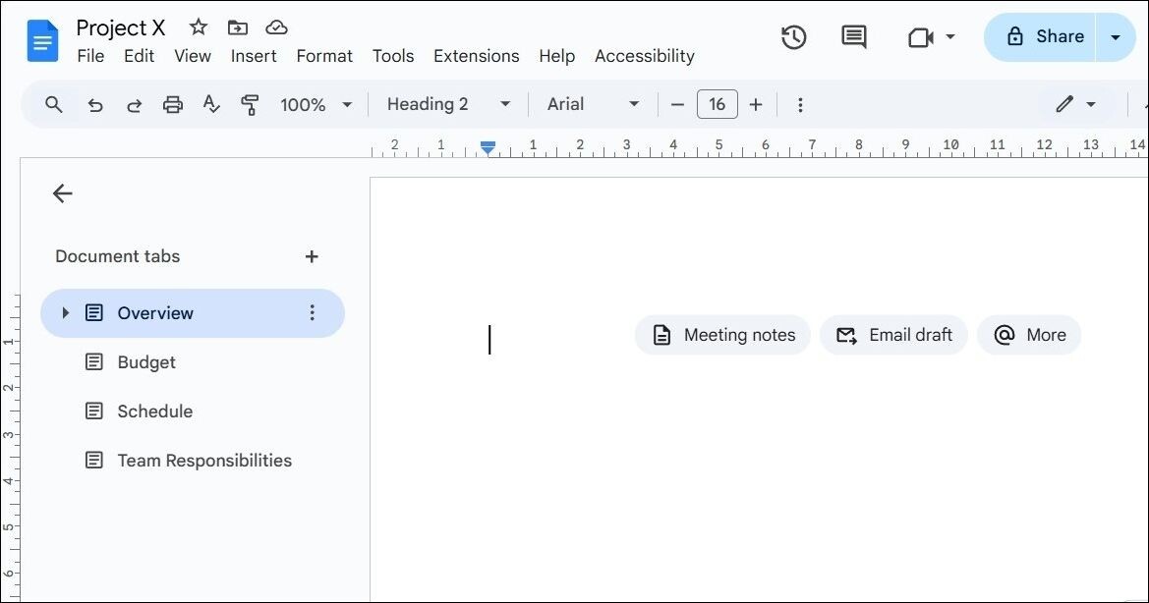Open the Accessibility menu
1149x603 pixels.
(645, 56)
